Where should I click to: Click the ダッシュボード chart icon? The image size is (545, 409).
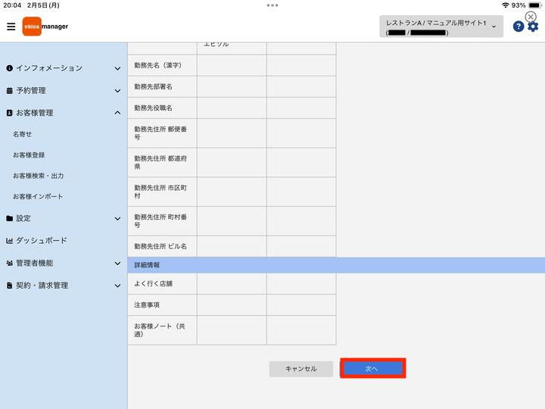click(x=9, y=241)
